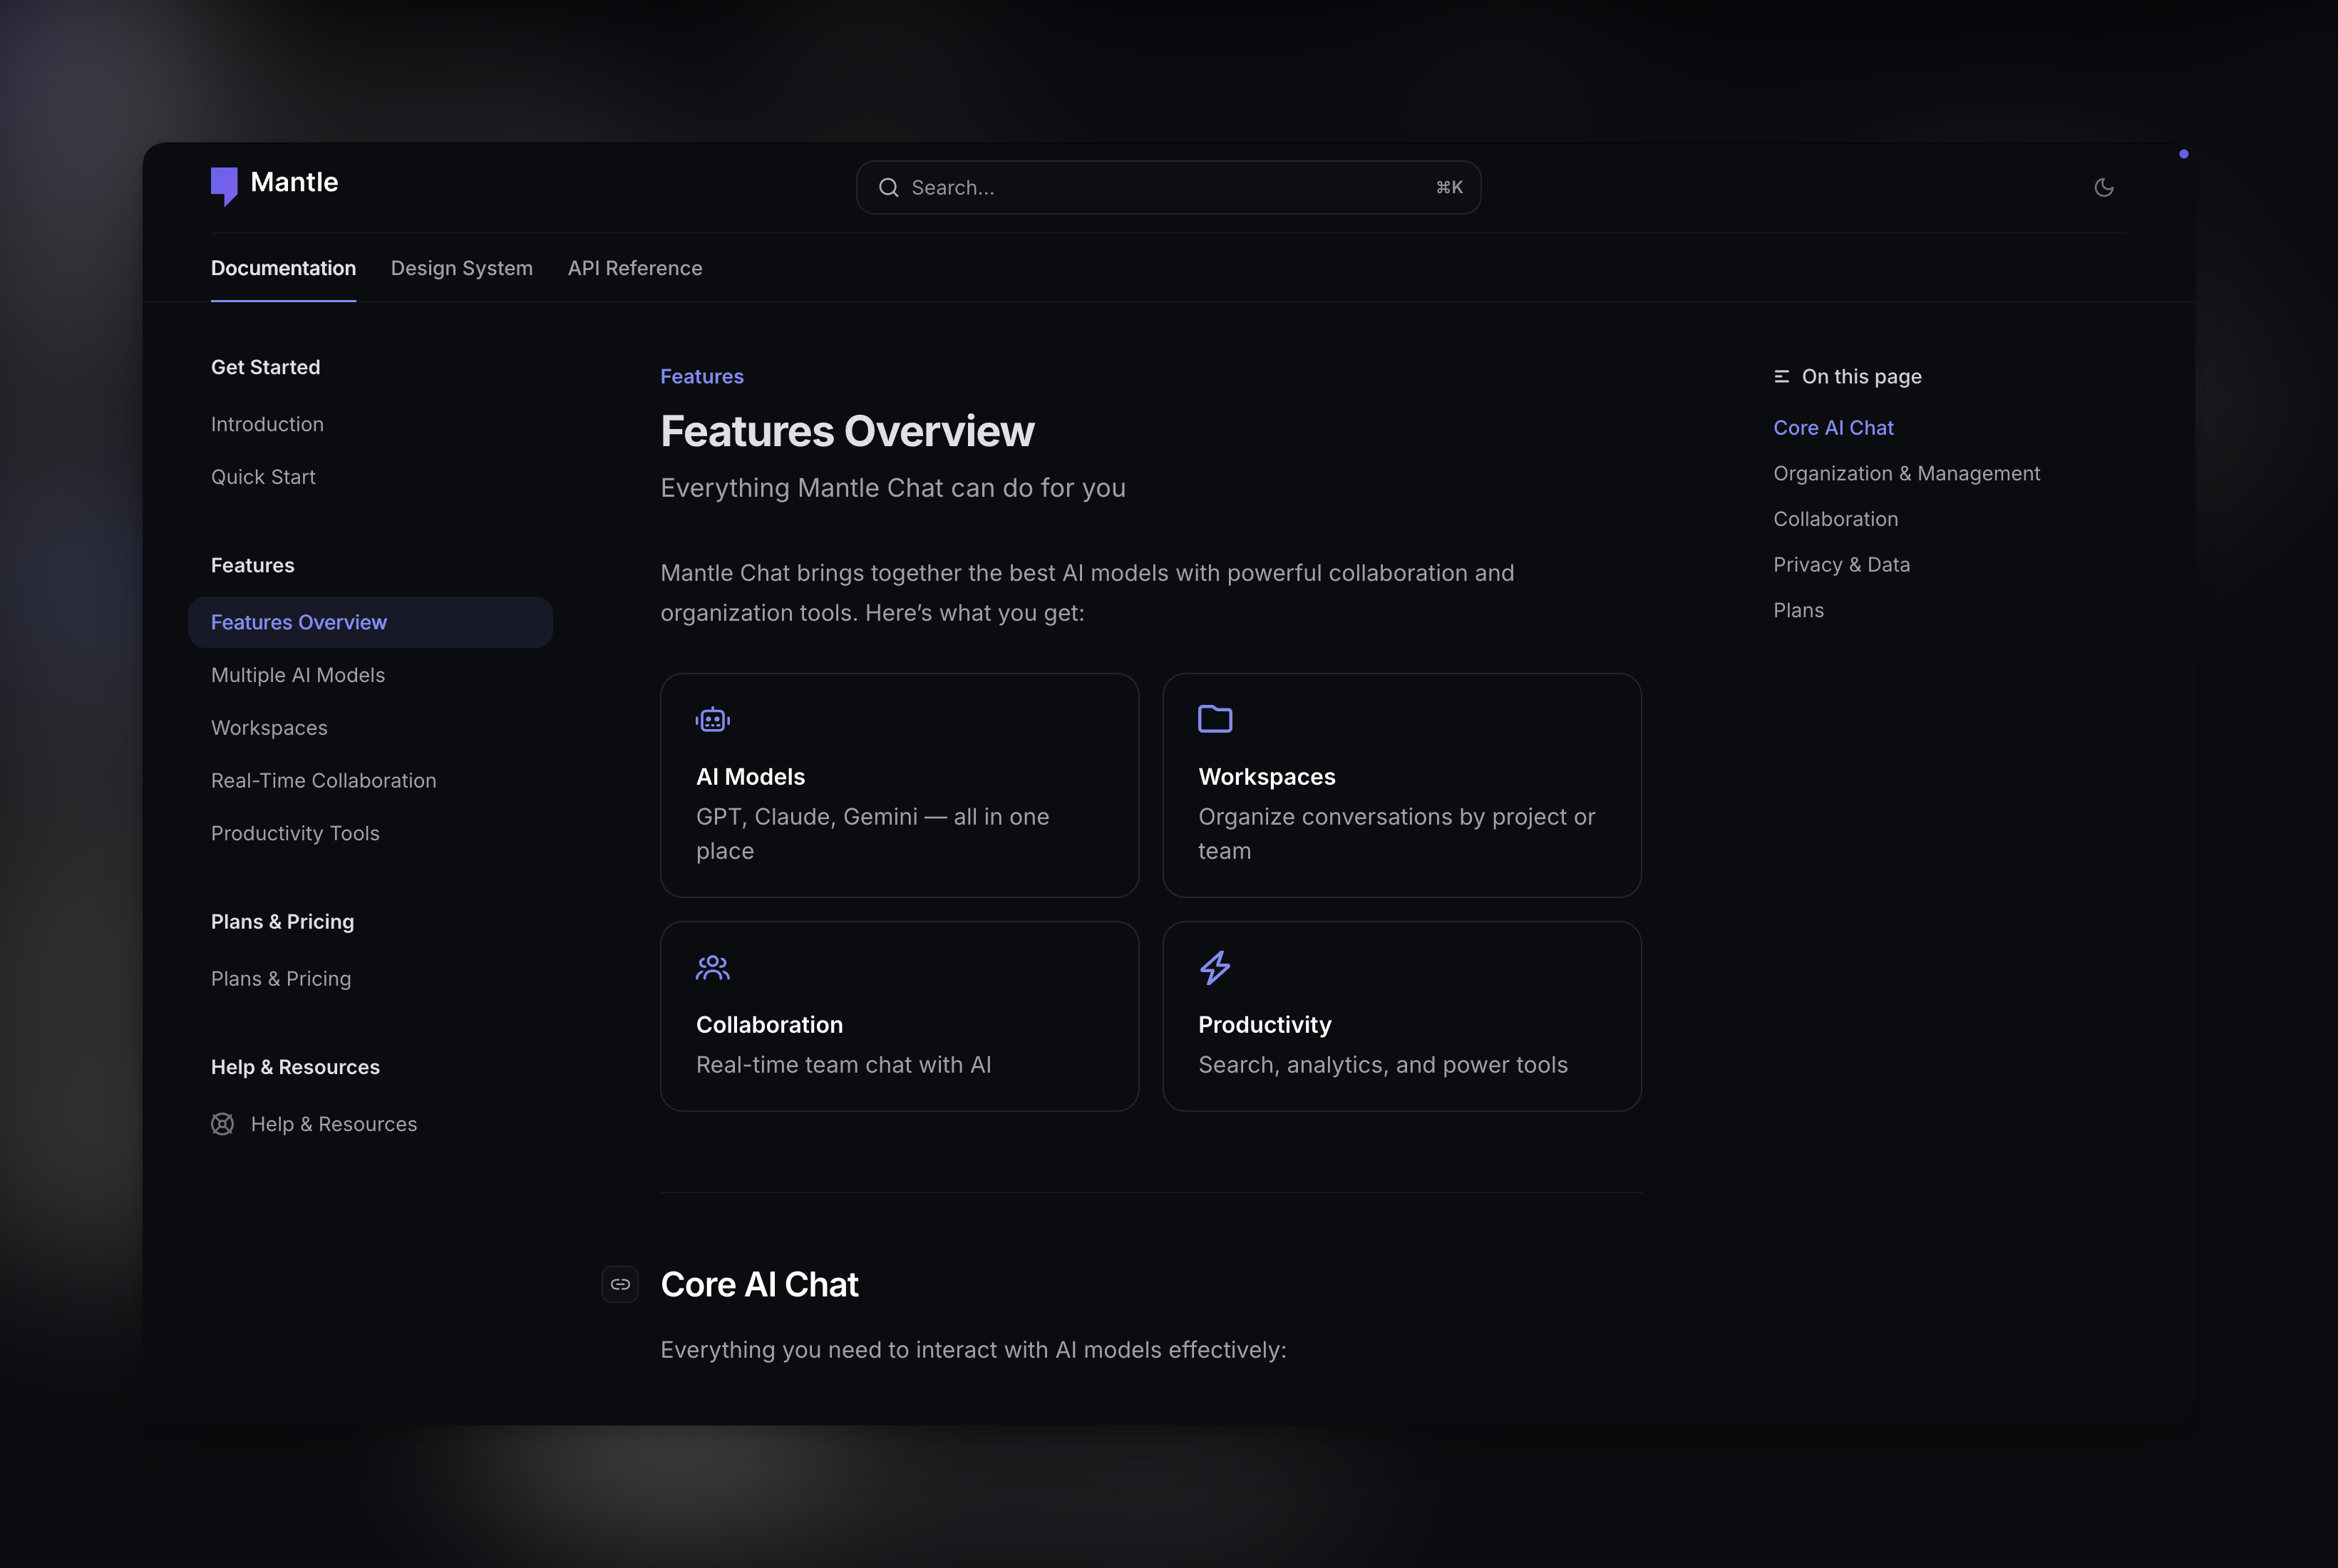Open the Workspaces card title
This screenshot has height=1568, width=2338.
click(x=1267, y=777)
